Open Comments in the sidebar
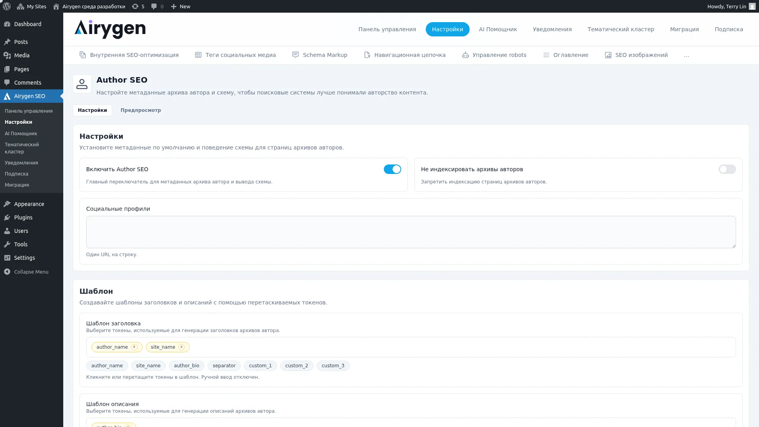 click(32, 83)
